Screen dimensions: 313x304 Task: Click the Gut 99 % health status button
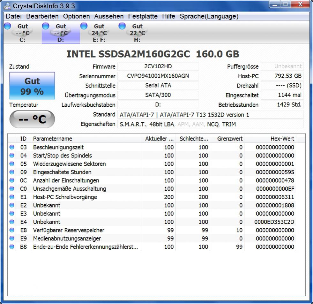(32, 86)
